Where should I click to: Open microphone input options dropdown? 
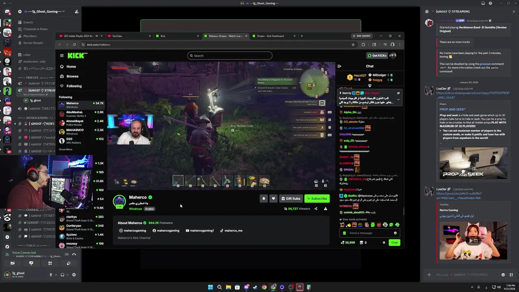(x=56, y=275)
